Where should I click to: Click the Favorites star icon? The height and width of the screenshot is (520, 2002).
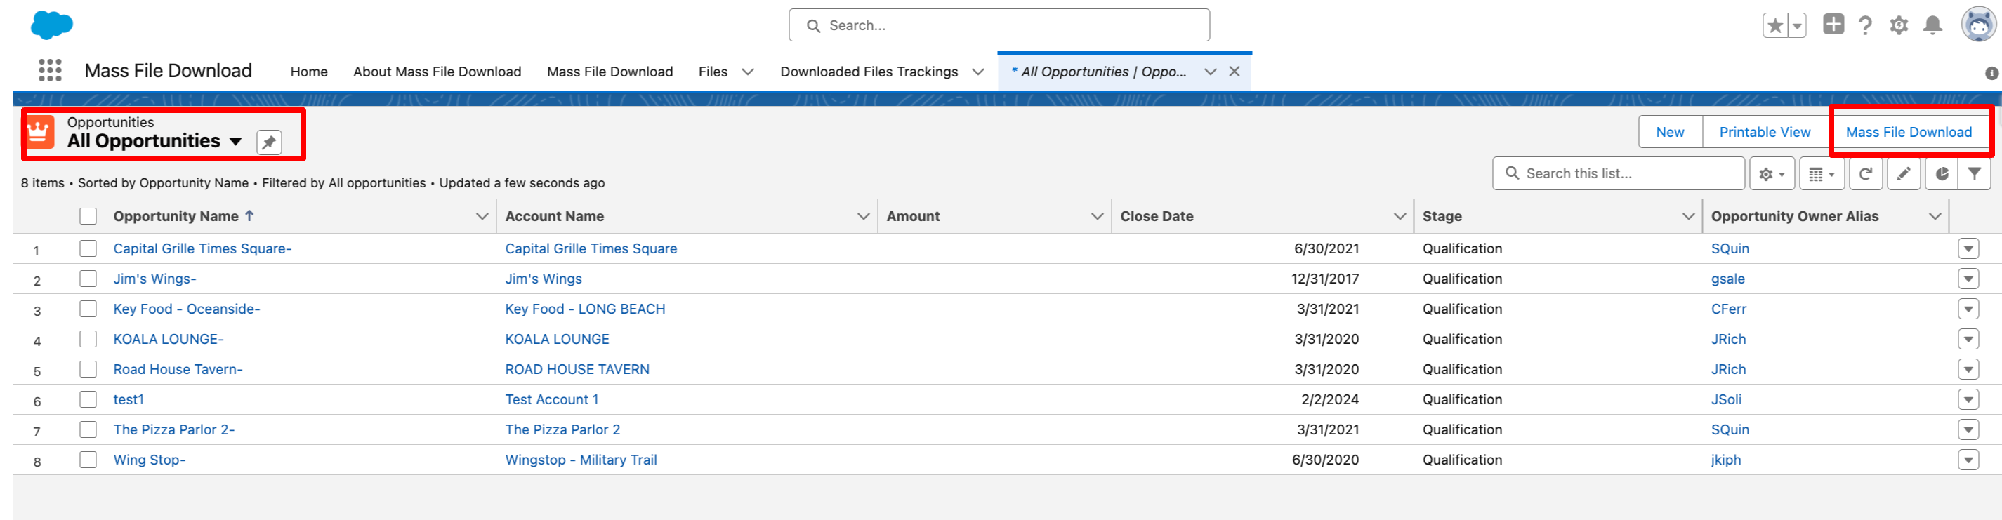(x=1775, y=25)
